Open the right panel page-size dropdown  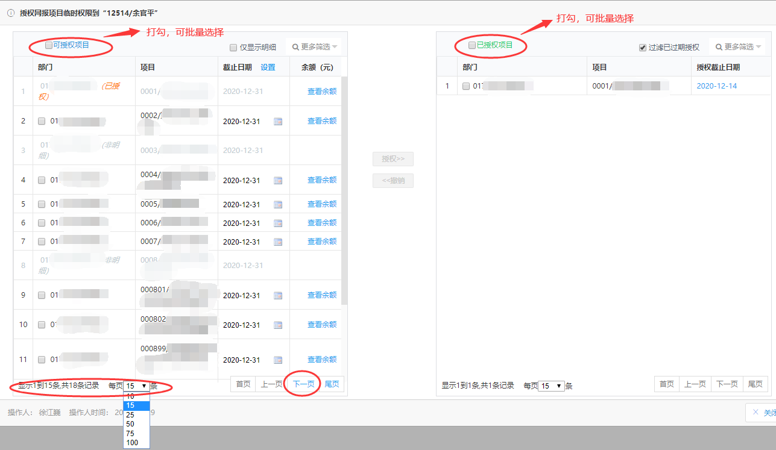(551, 386)
